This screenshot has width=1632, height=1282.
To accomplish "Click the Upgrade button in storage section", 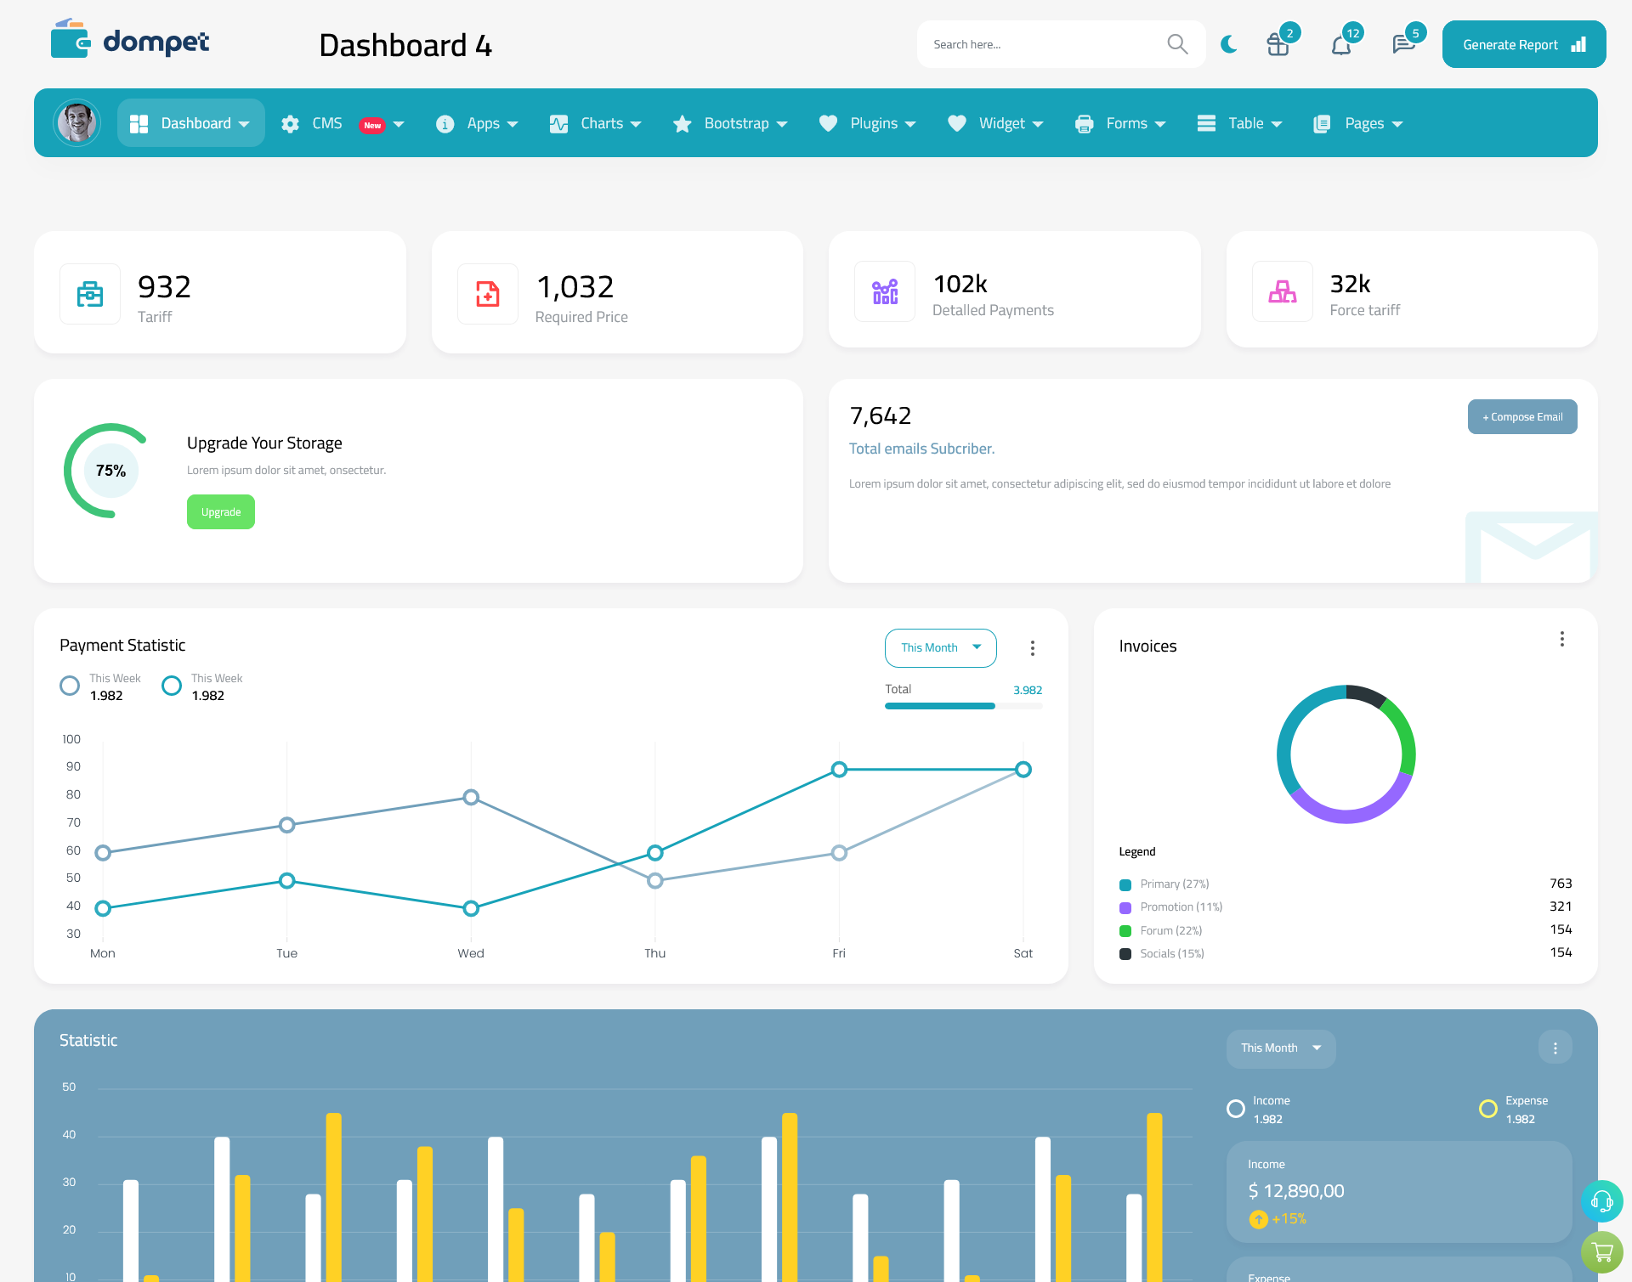I will (220, 511).
